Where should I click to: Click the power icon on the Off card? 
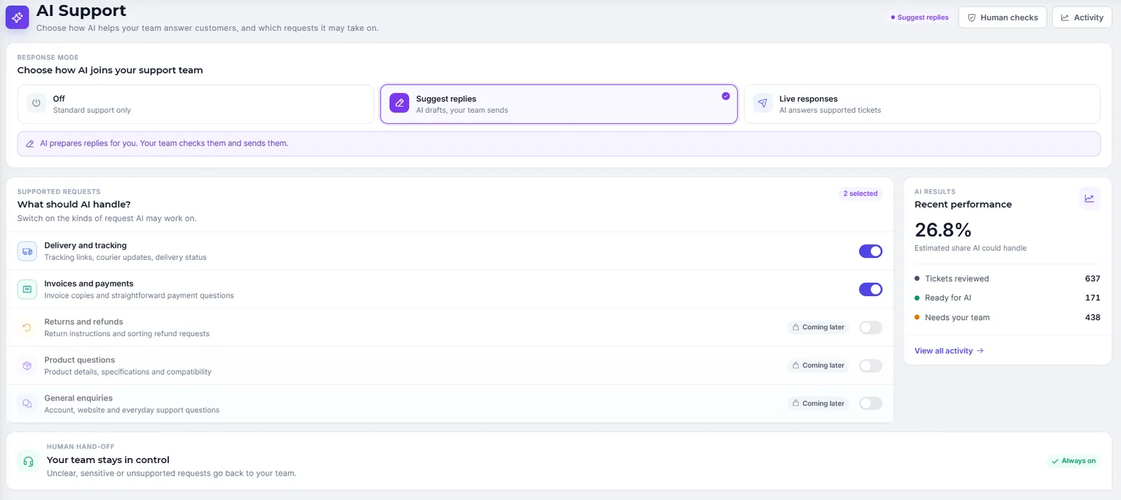pos(36,103)
